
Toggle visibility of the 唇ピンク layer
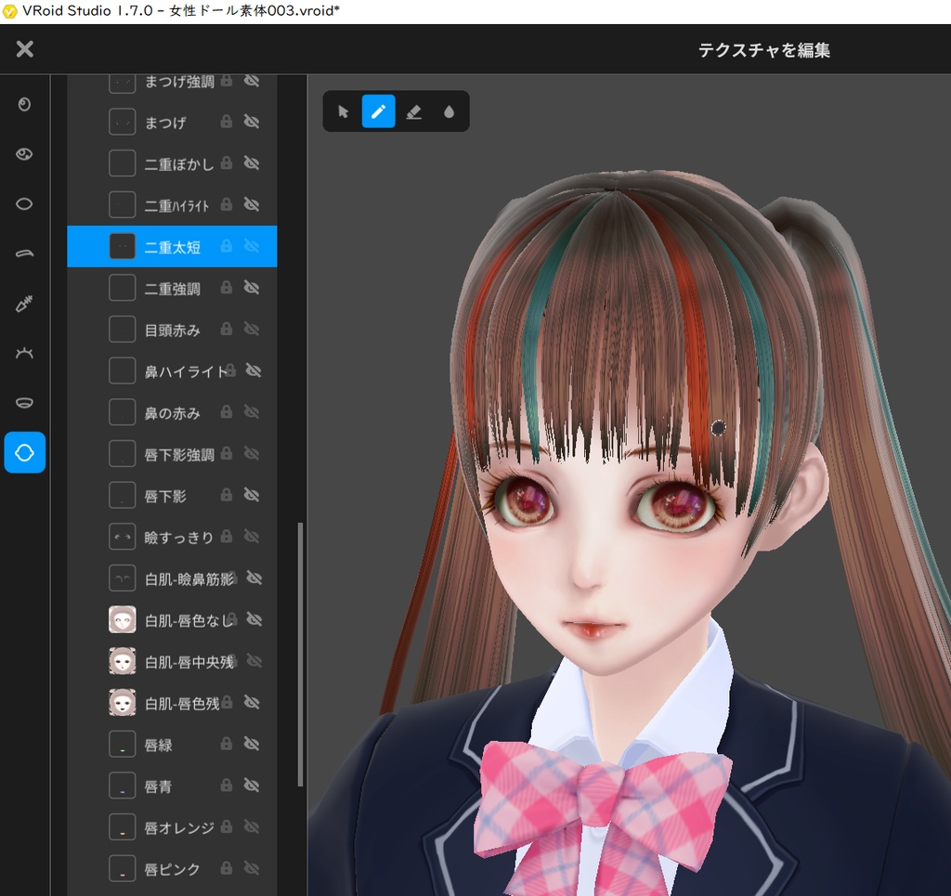tap(251, 868)
